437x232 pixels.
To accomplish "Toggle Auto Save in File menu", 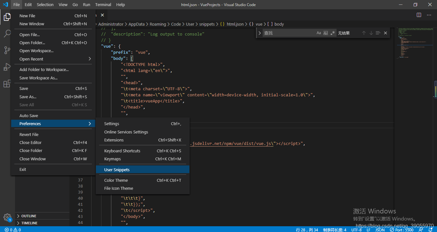I will point(53,116).
